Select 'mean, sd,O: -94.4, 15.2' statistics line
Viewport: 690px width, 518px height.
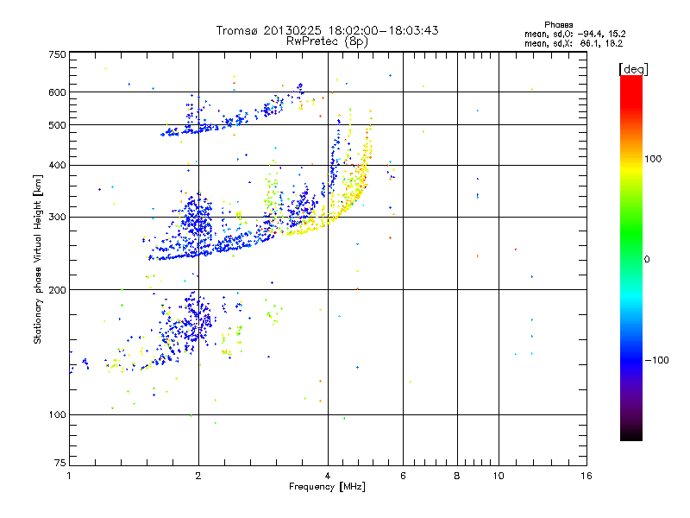click(574, 34)
